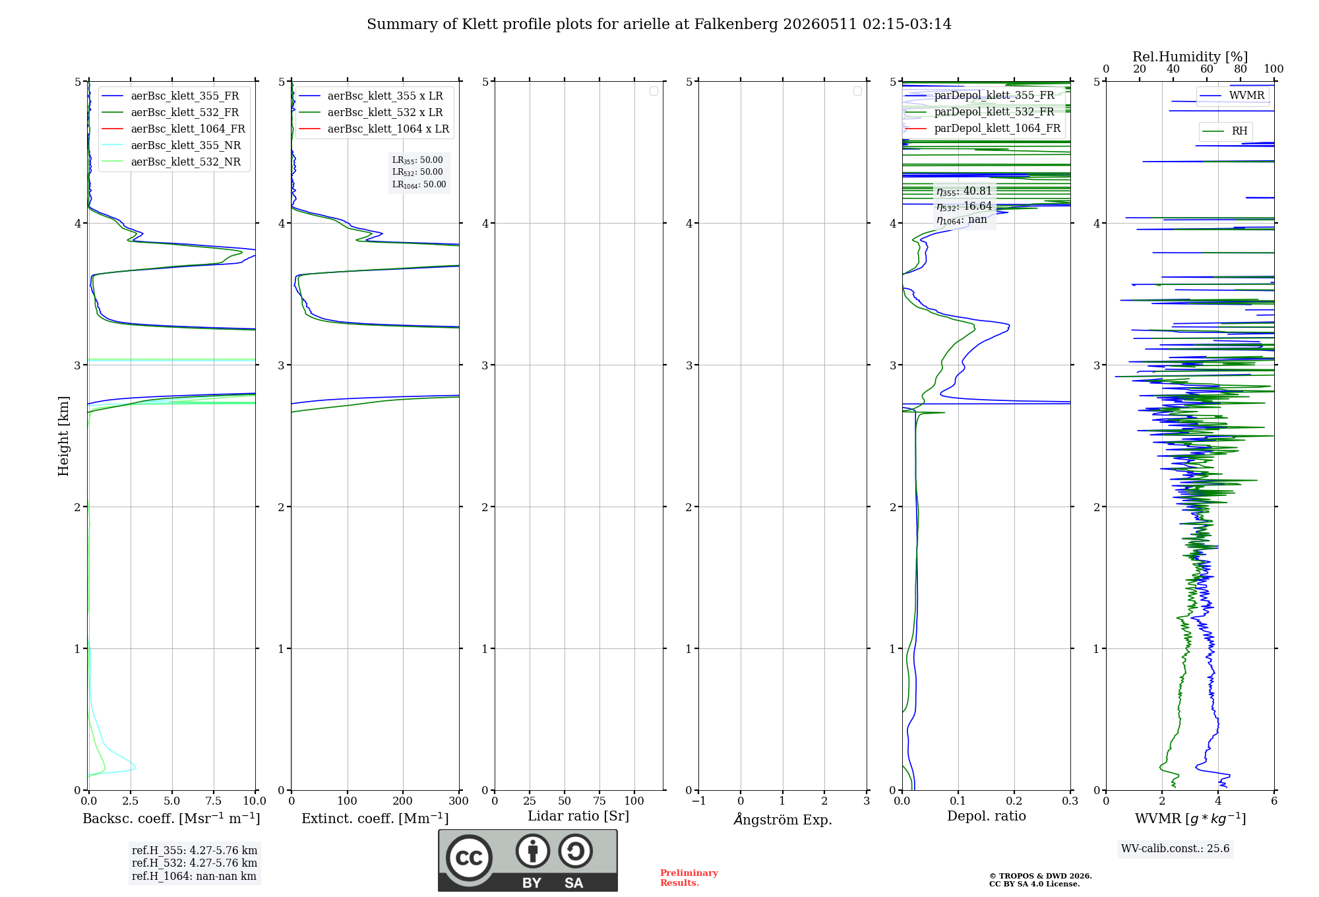Click the ref.H_1064: nan-nan km text
The height and width of the screenshot is (897, 1319).
tap(194, 877)
